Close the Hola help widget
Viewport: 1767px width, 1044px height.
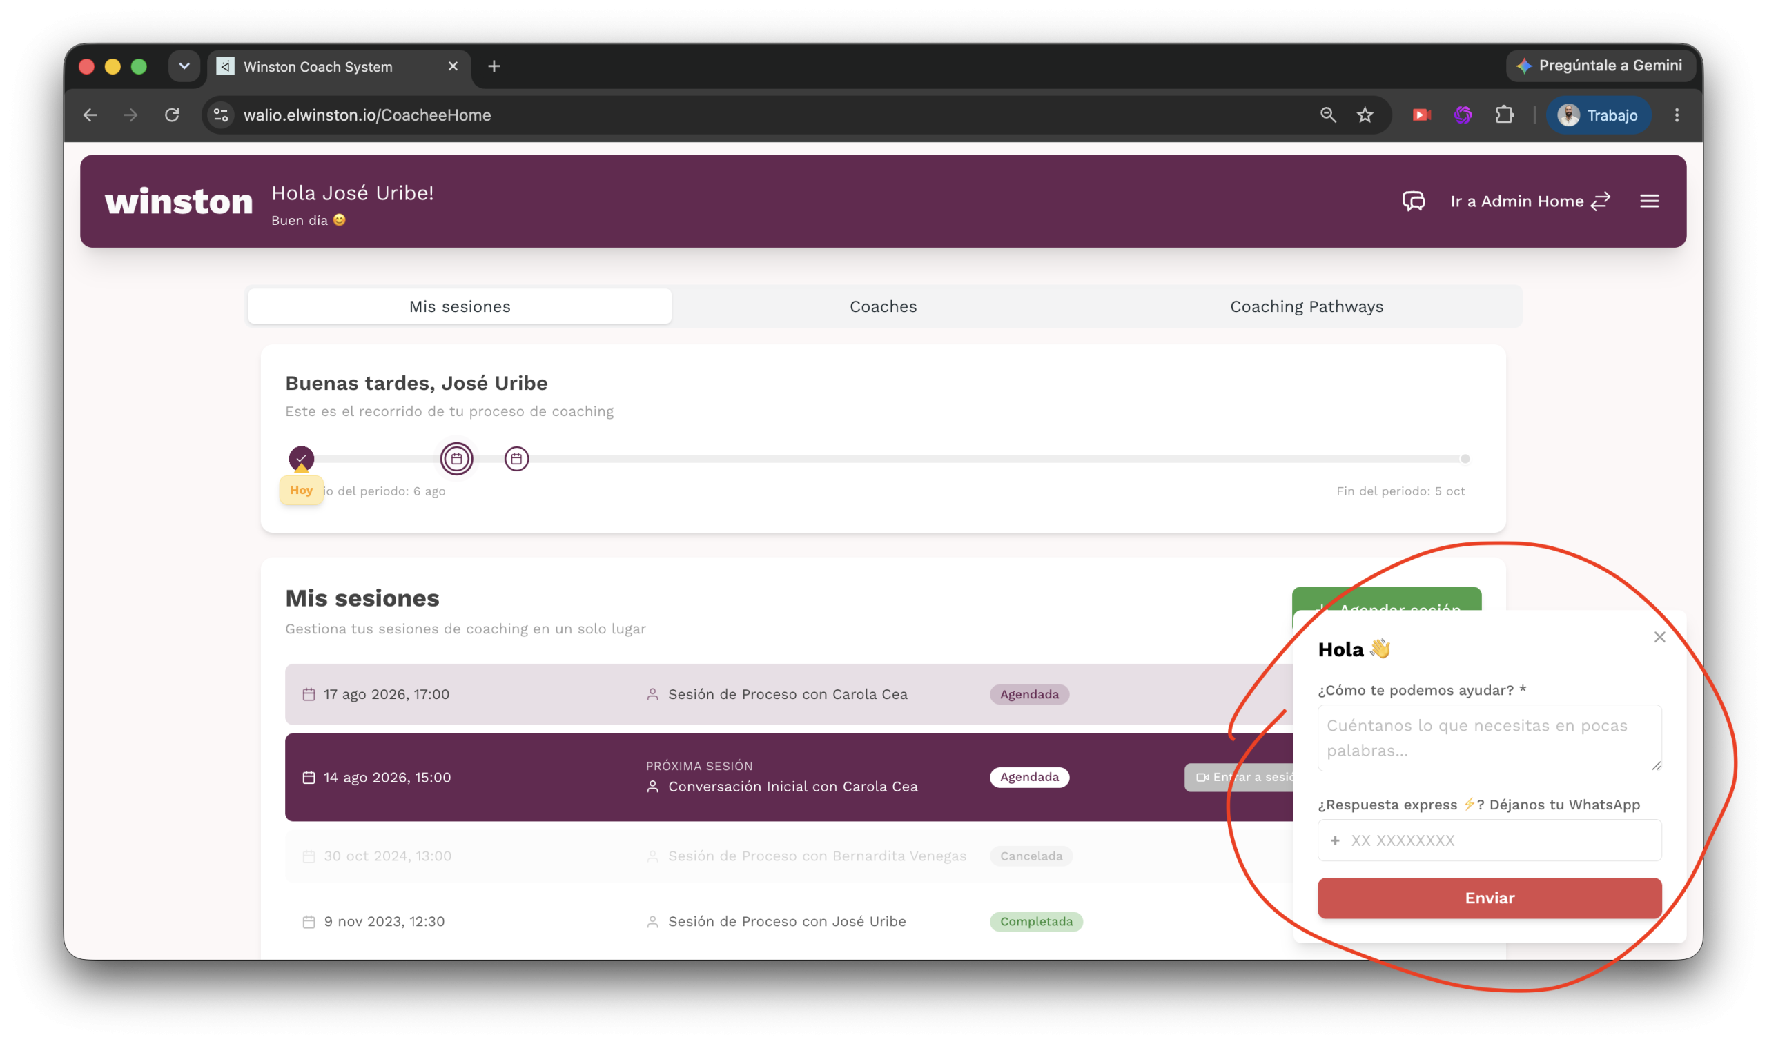(1660, 637)
